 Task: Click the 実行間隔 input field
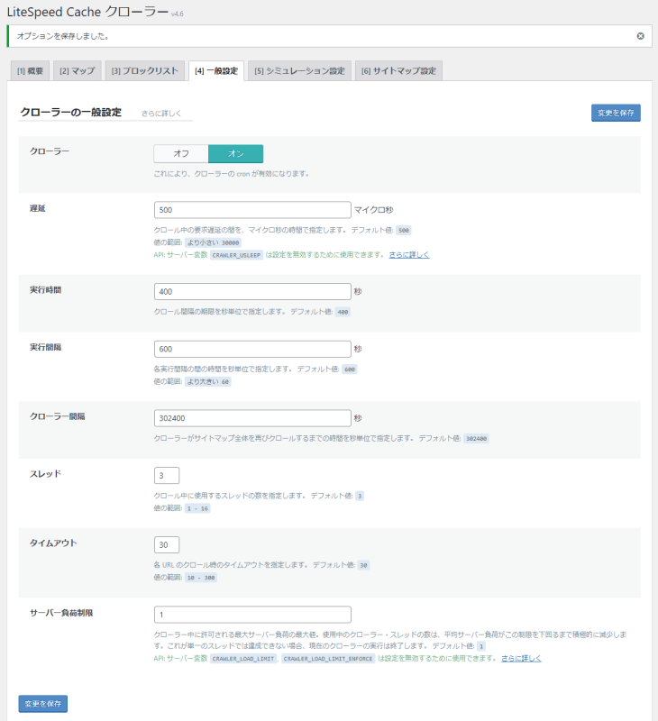pyautogui.click(x=252, y=349)
